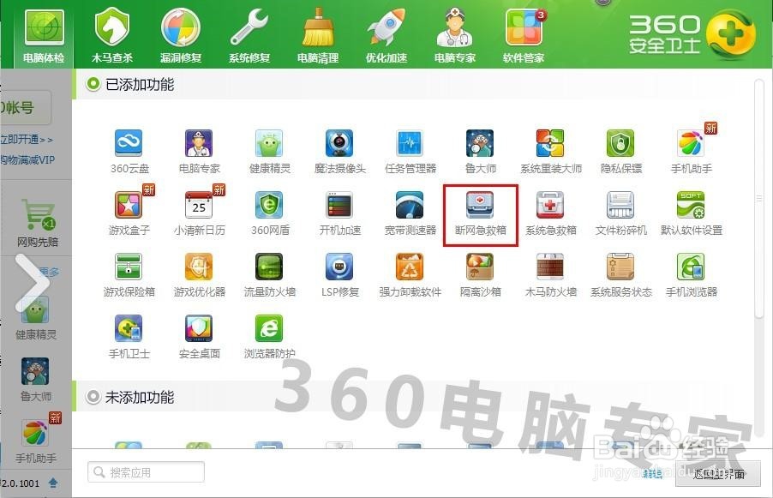Expand the 未添加功能 section
Image resolution: width=773 pixels, height=498 pixels.
(x=93, y=397)
